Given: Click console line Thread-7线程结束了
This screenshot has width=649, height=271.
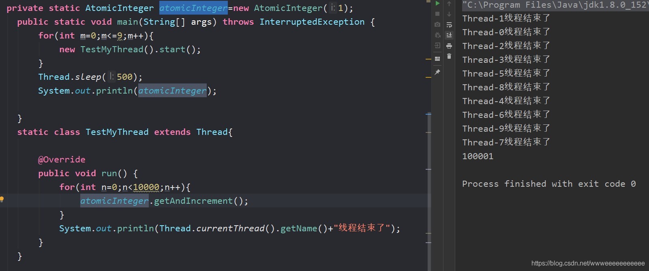Looking at the screenshot, I should (x=506, y=142).
